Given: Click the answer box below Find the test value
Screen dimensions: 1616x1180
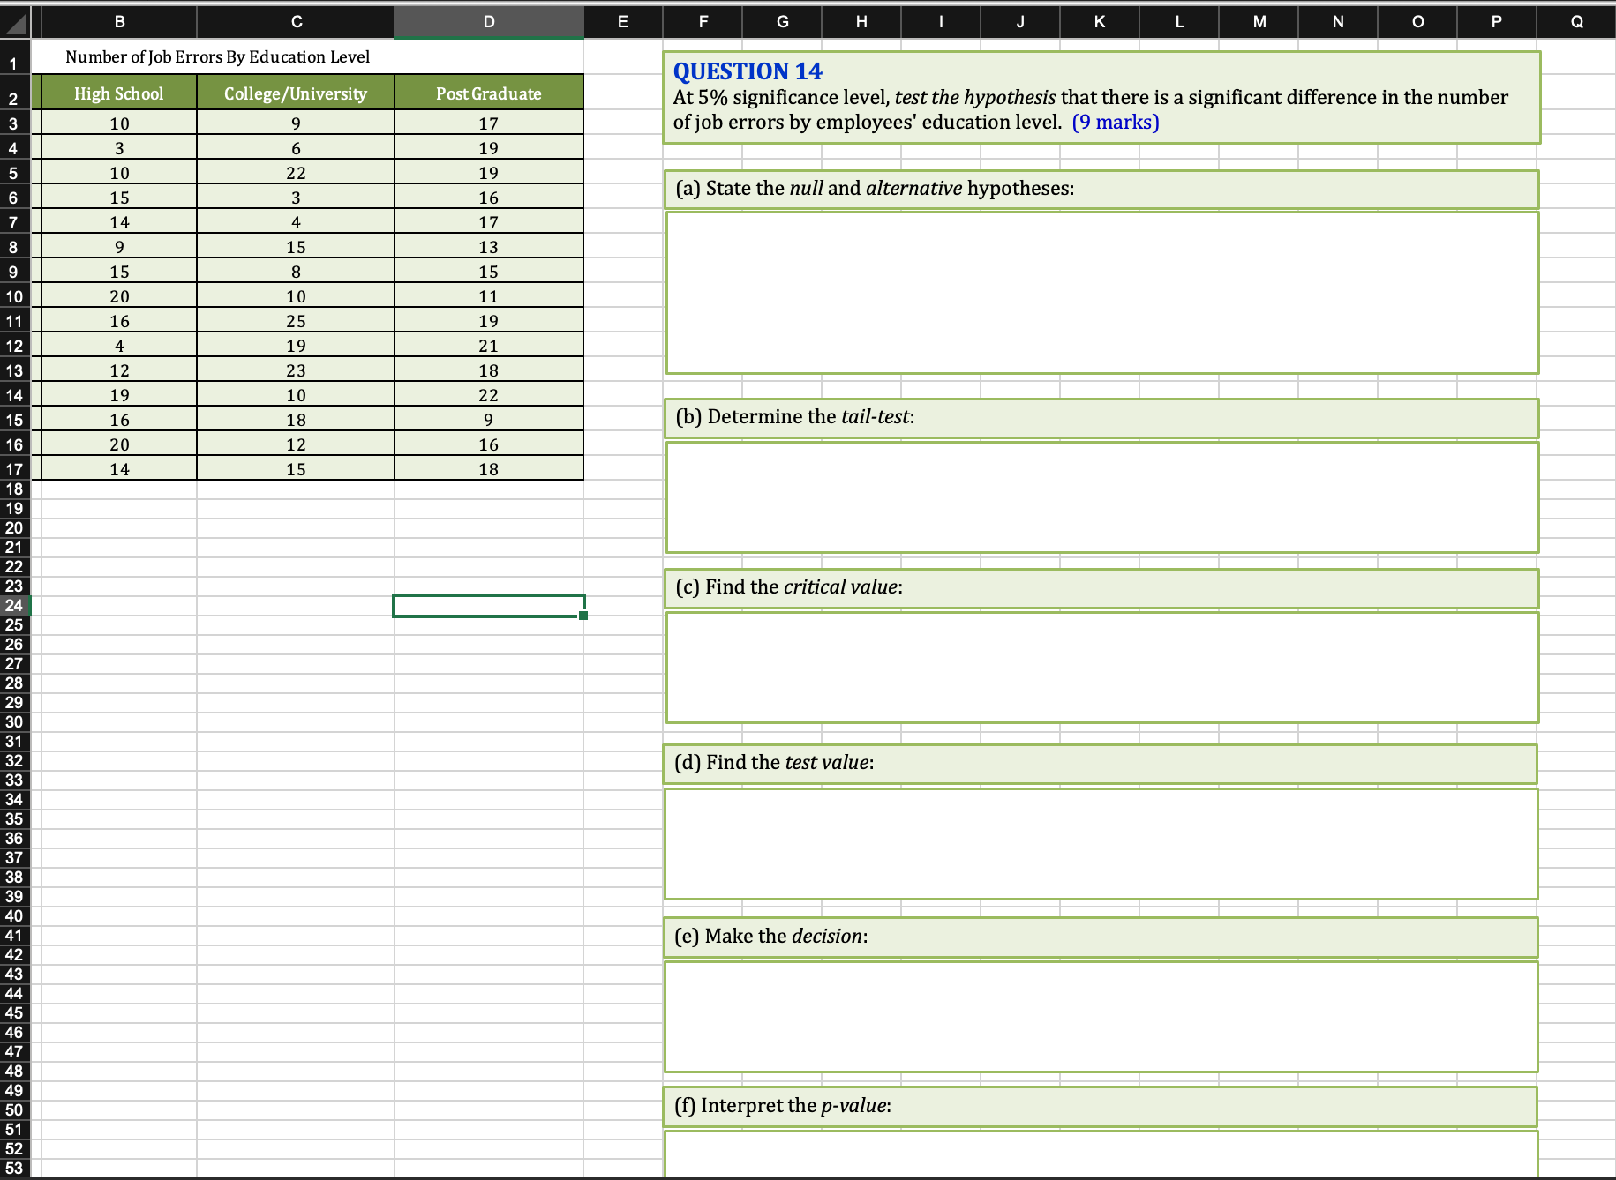Looking at the screenshot, I should [x=1099, y=843].
